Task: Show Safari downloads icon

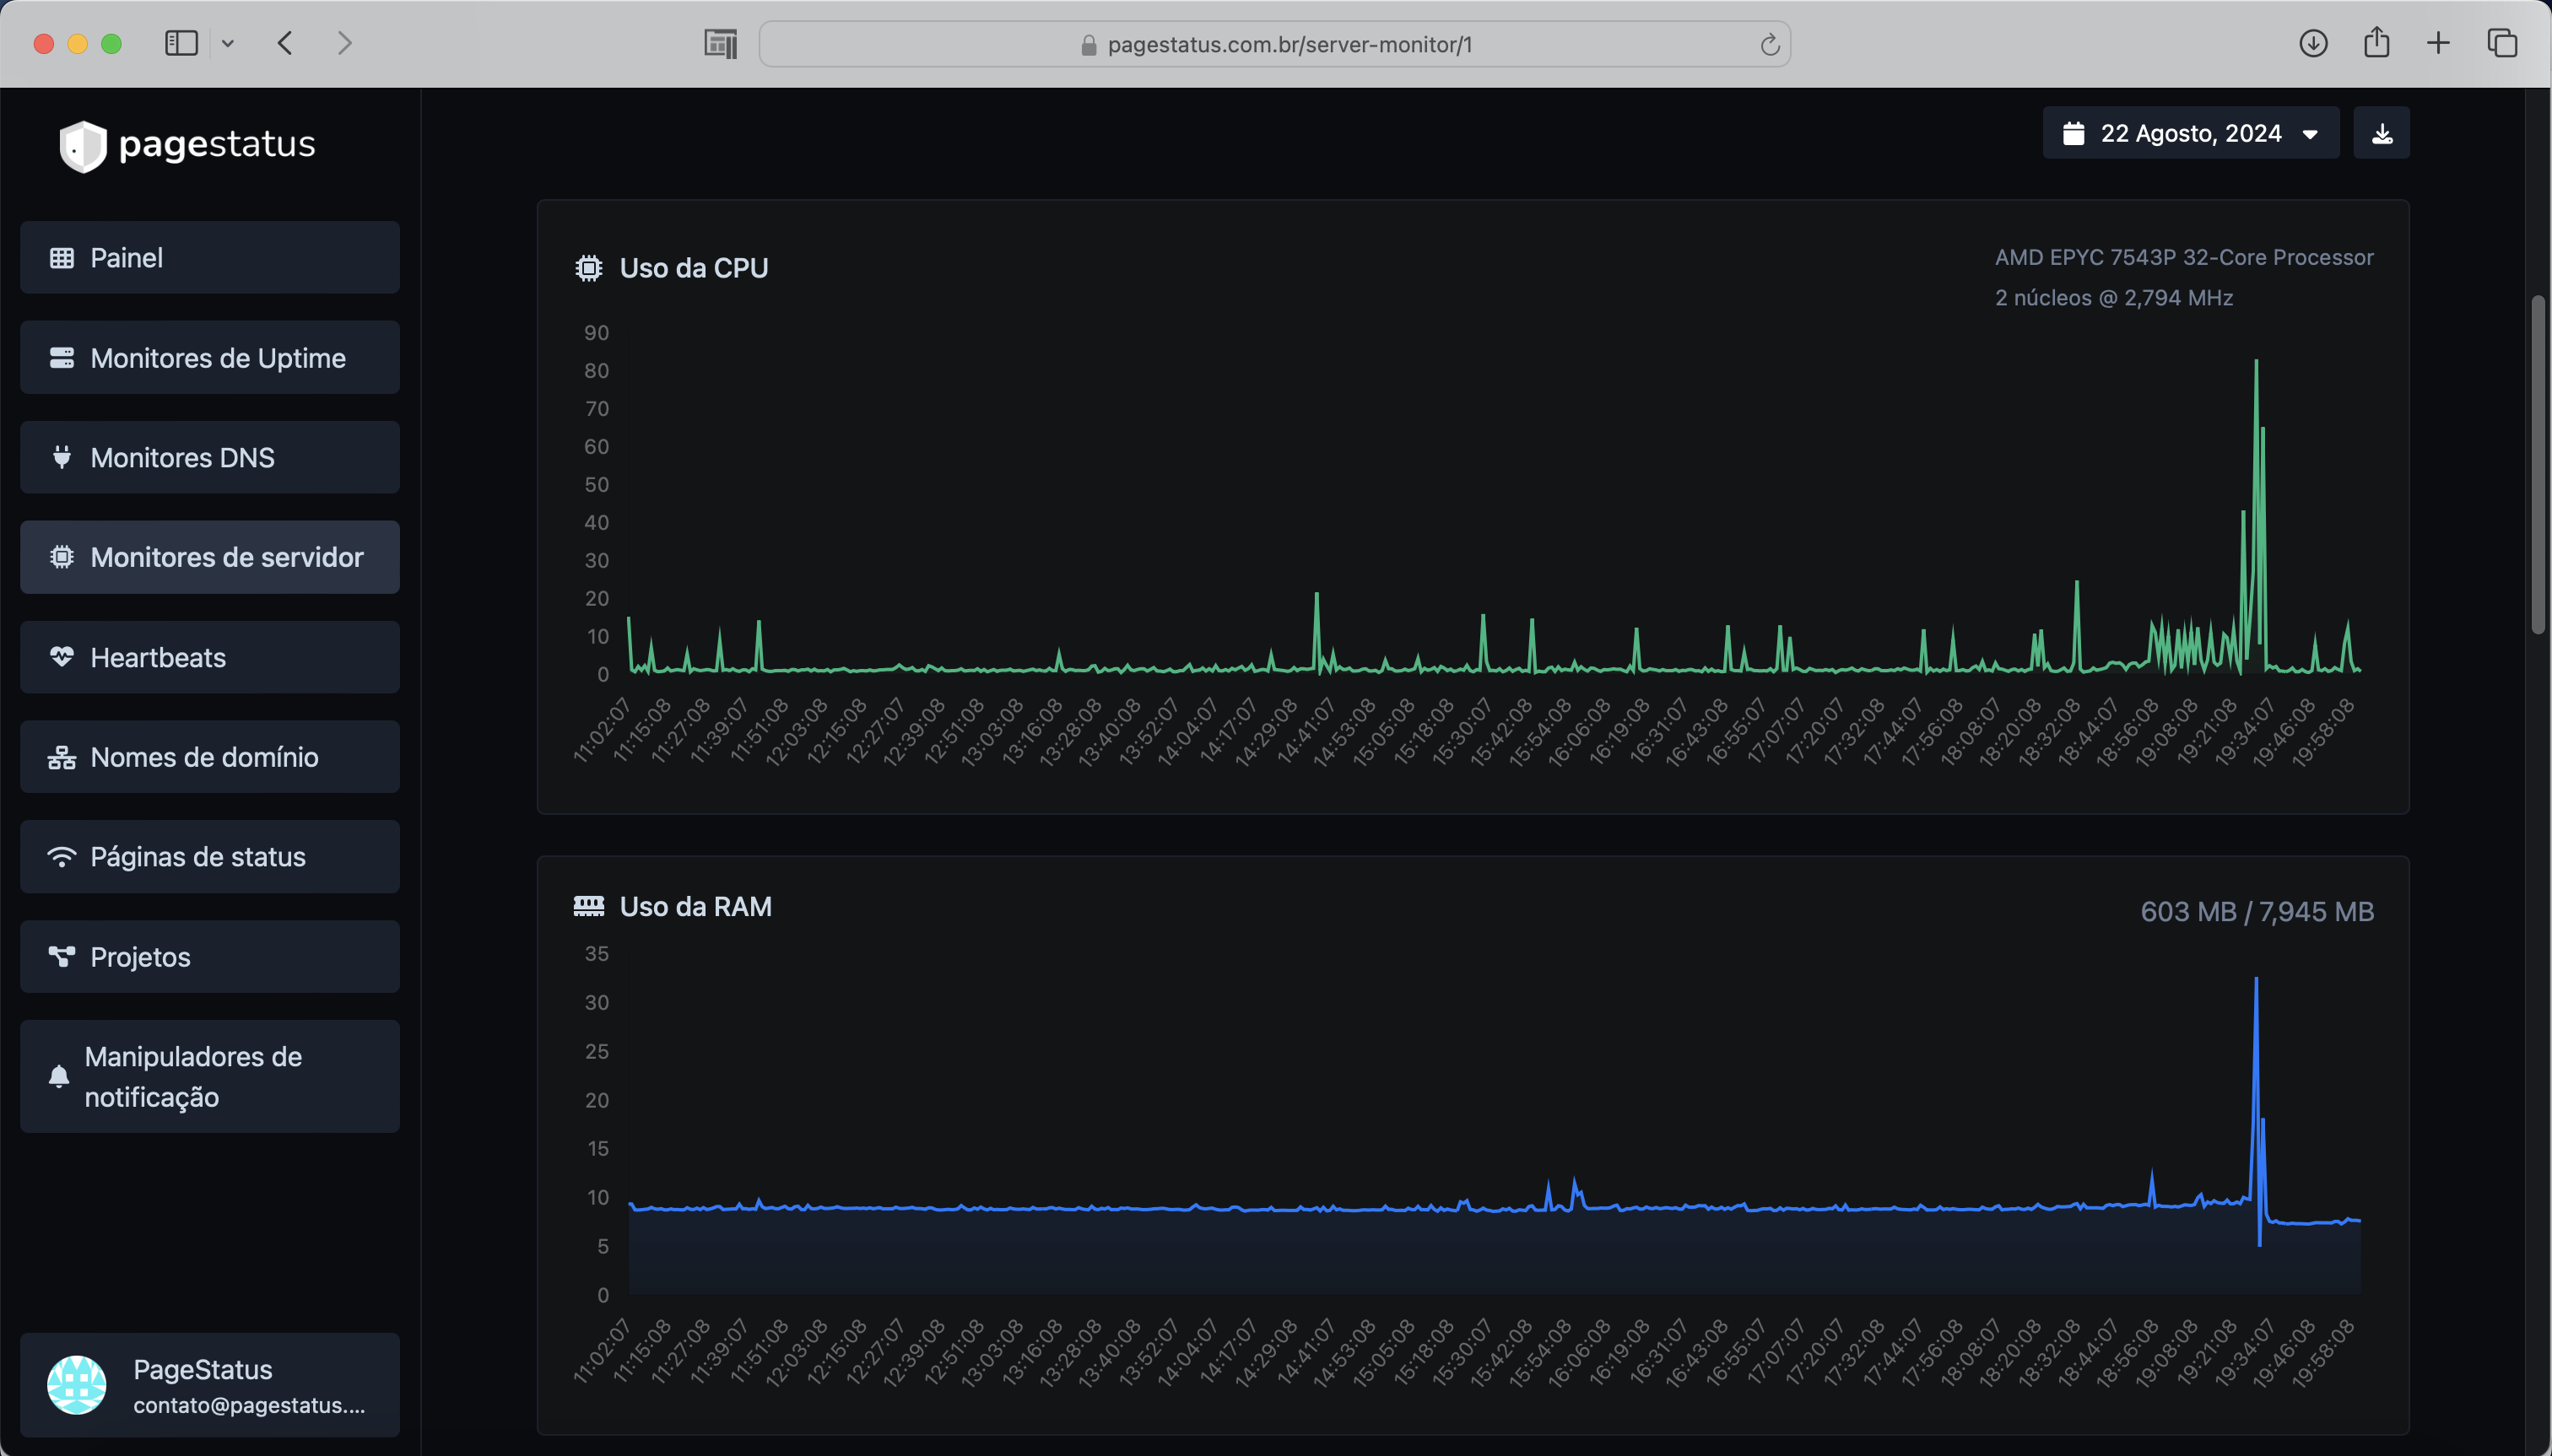Action: pyautogui.click(x=2313, y=43)
